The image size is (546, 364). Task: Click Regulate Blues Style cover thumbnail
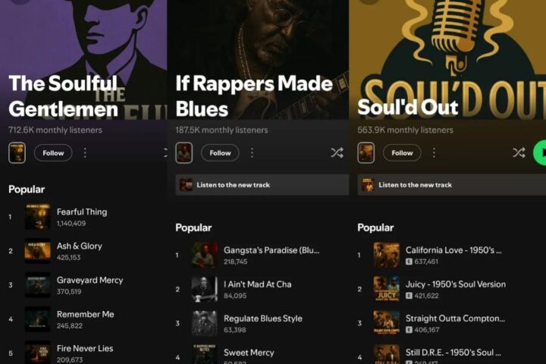pyautogui.click(x=205, y=323)
